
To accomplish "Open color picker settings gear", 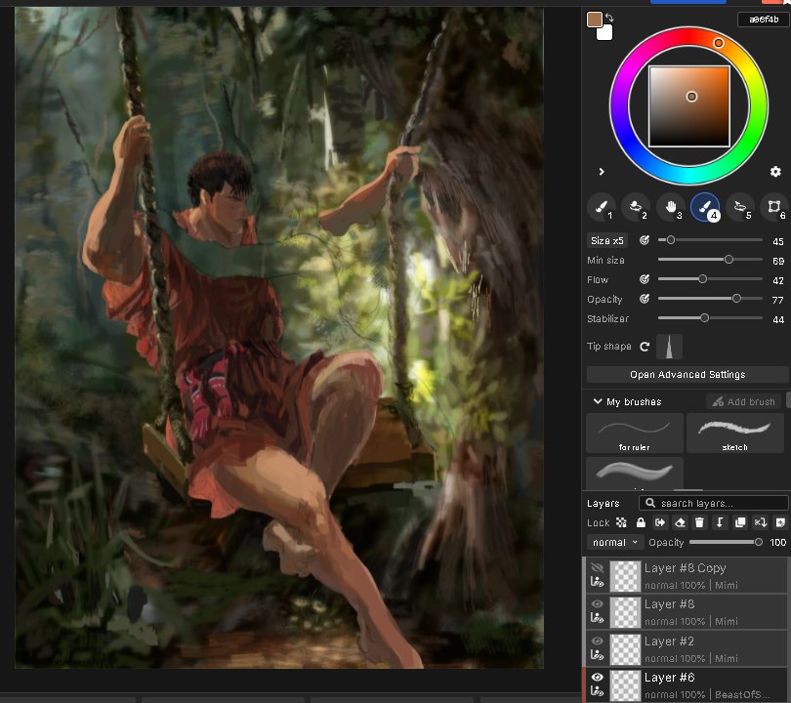I will (775, 172).
